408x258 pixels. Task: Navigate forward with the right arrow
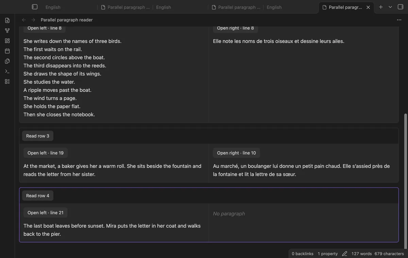point(33,20)
